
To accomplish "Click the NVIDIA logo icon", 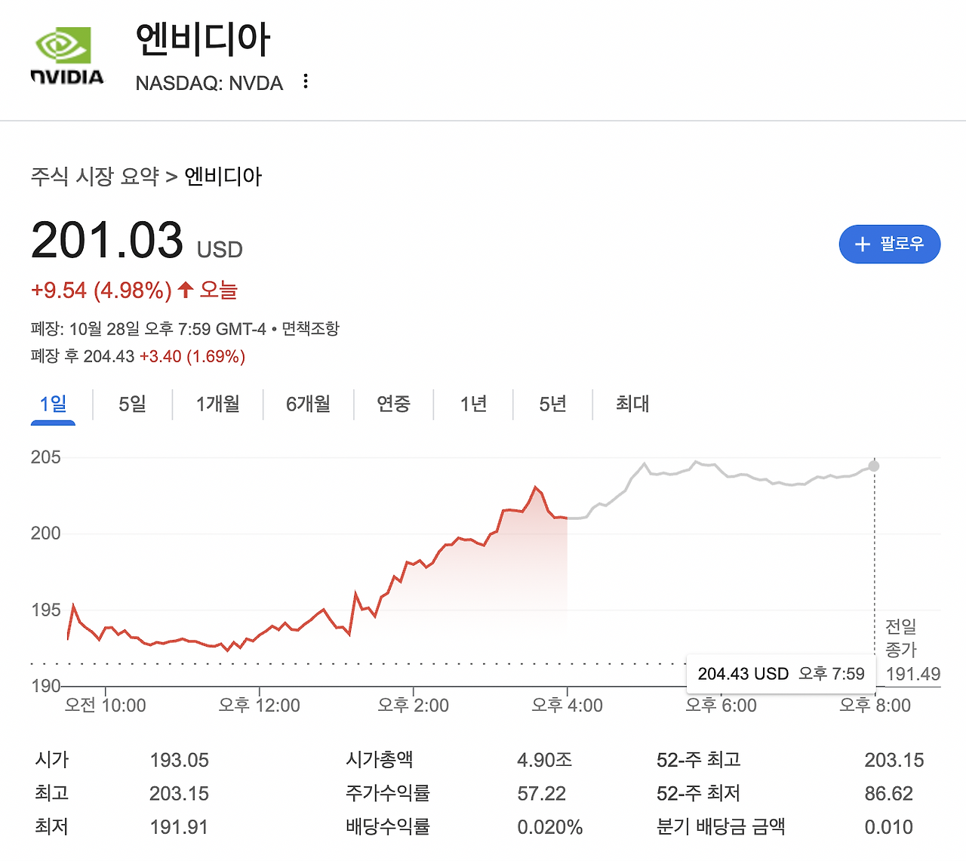I will [65, 50].
